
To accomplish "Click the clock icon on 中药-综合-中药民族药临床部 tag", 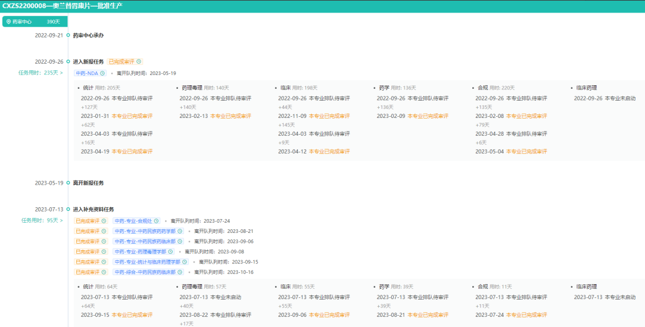I will click(x=179, y=272).
